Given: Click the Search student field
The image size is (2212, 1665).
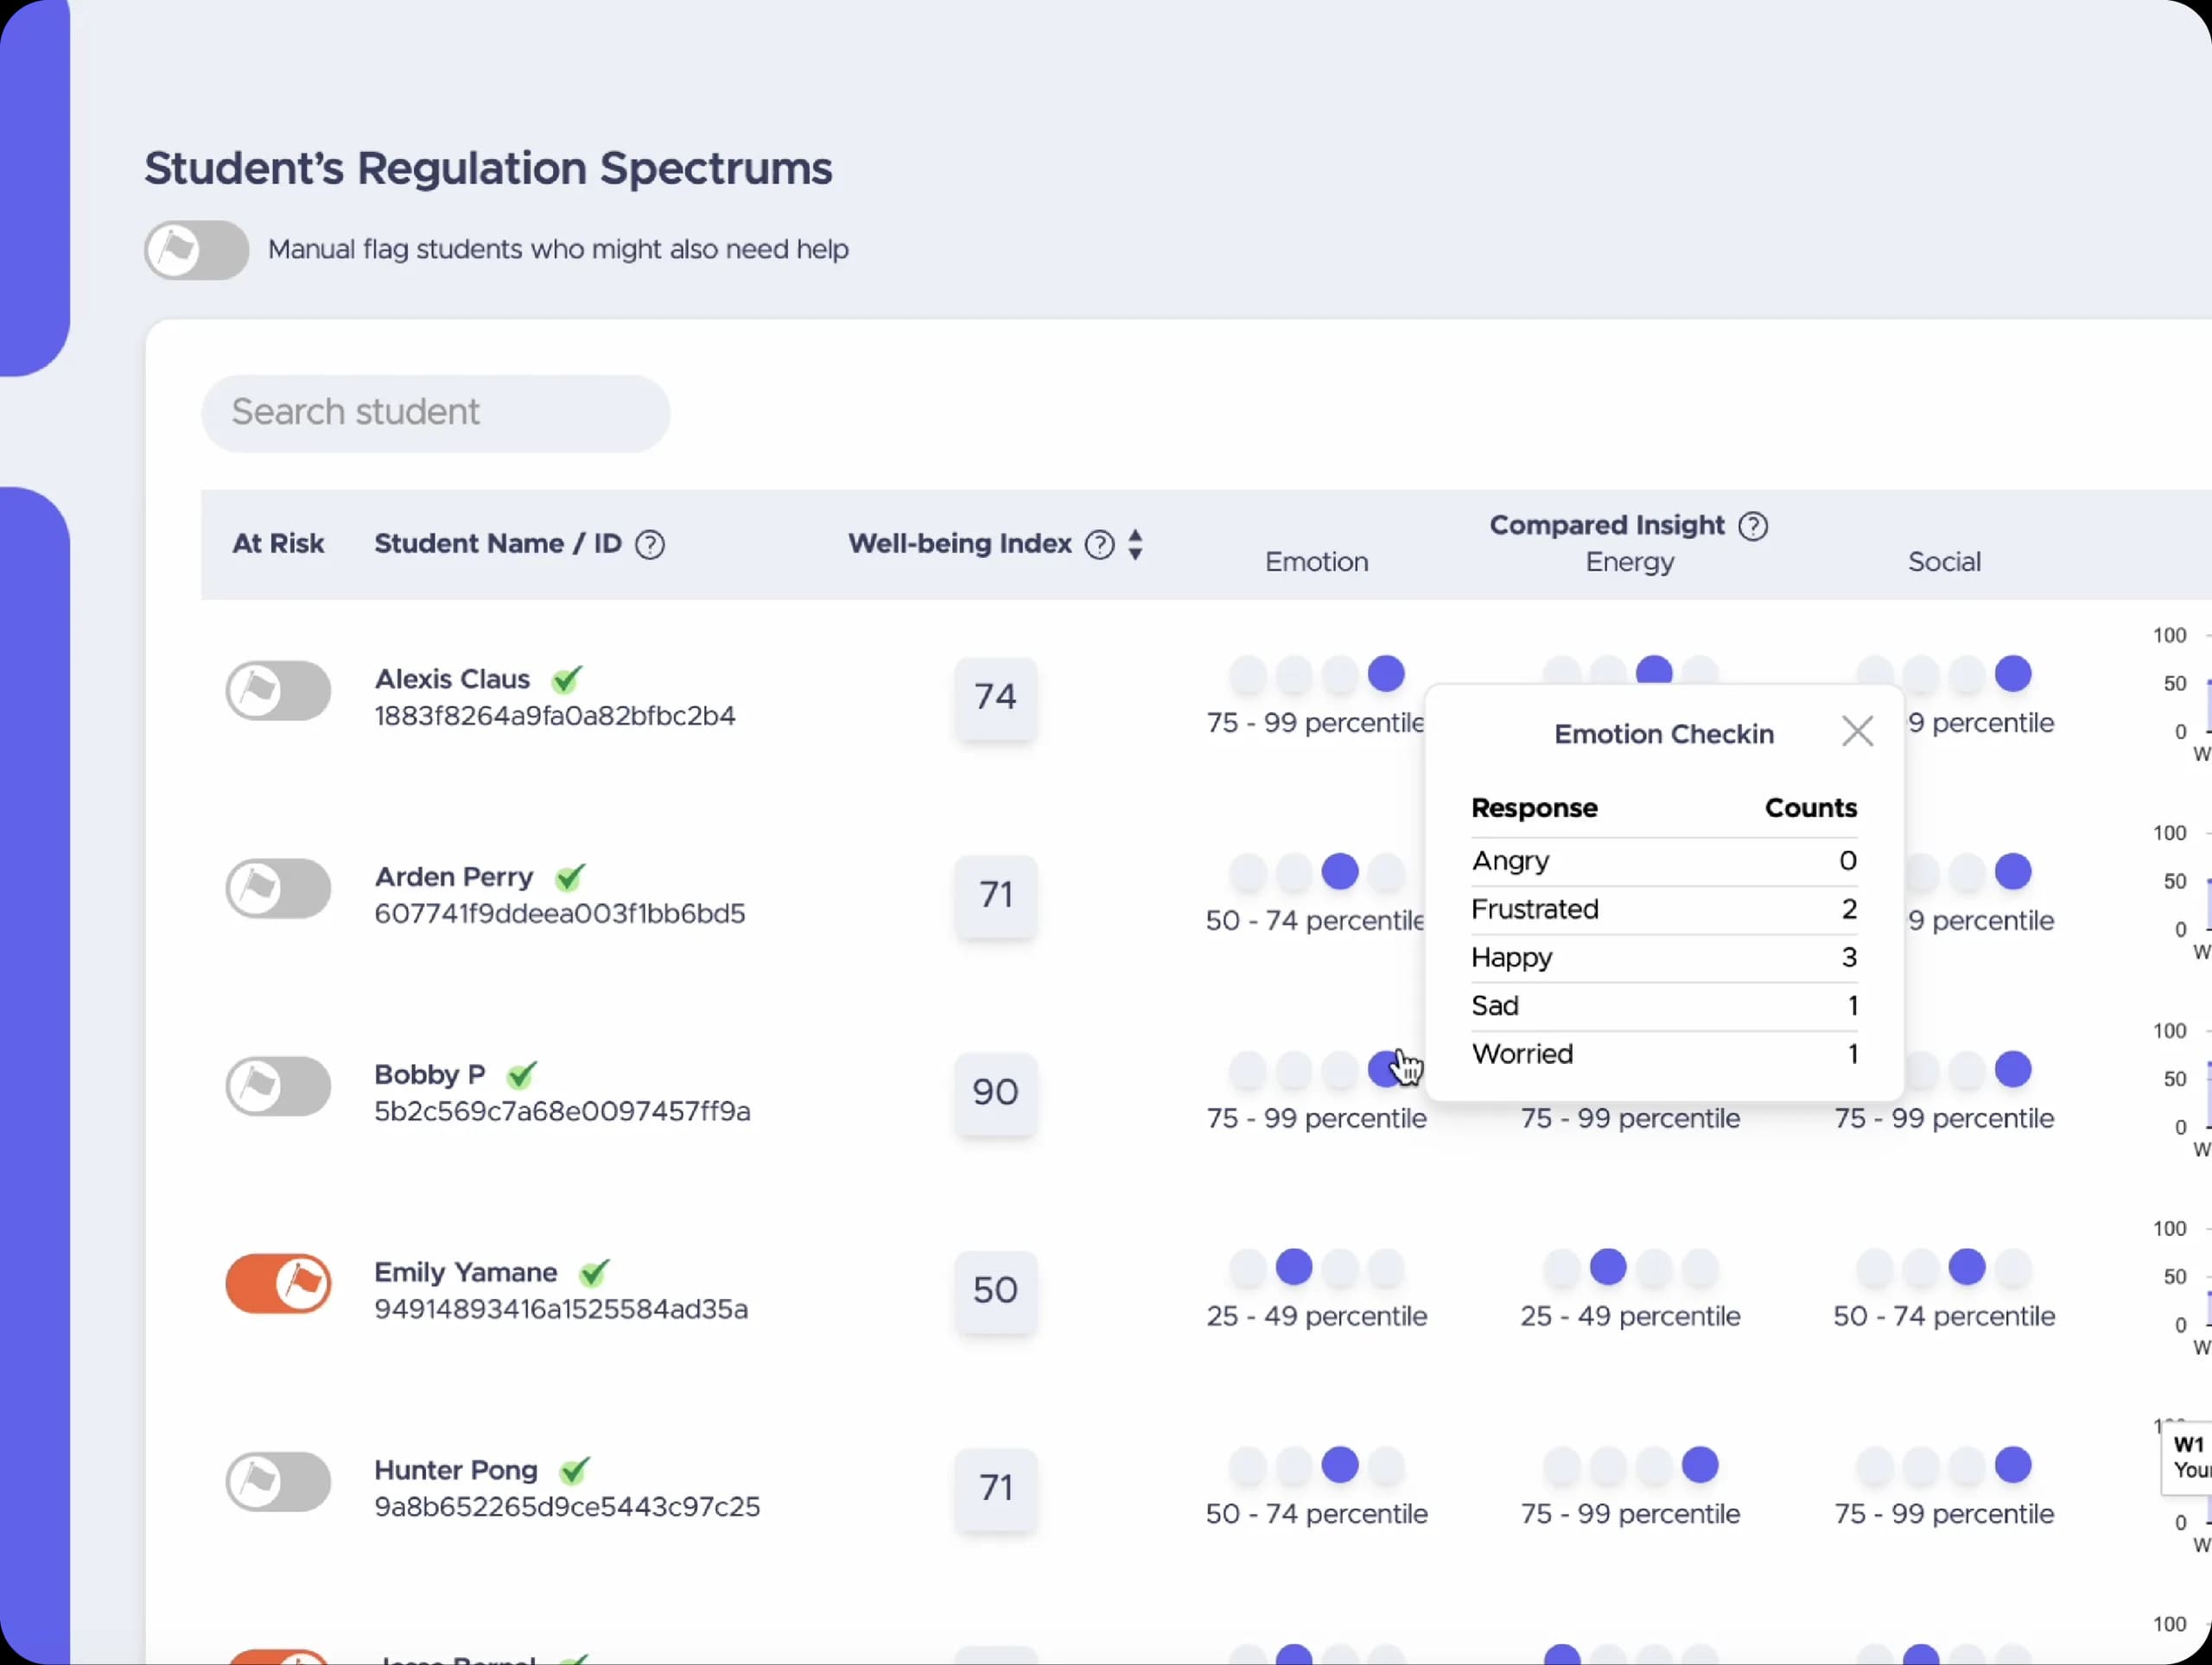Looking at the screenshot, I should 436,413.
